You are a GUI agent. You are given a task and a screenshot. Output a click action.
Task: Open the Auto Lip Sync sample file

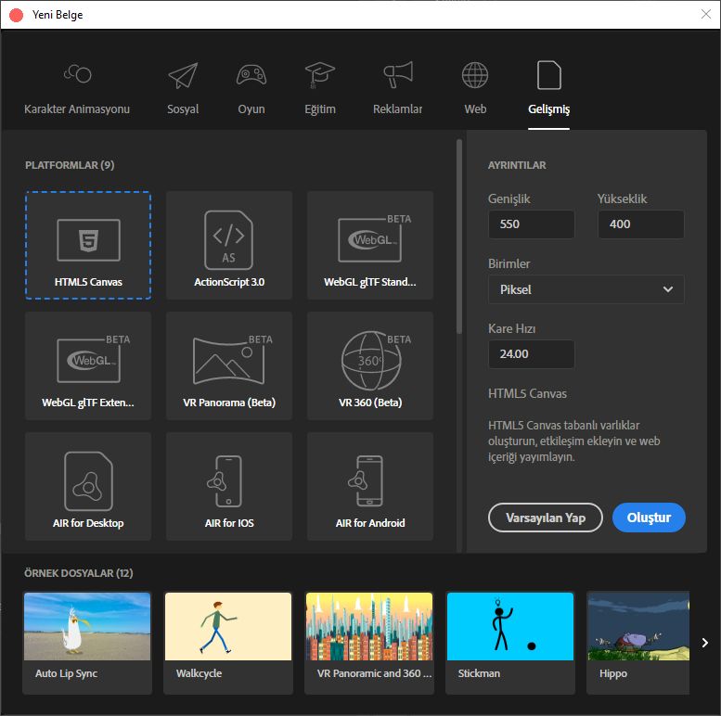tap(87, 643)
